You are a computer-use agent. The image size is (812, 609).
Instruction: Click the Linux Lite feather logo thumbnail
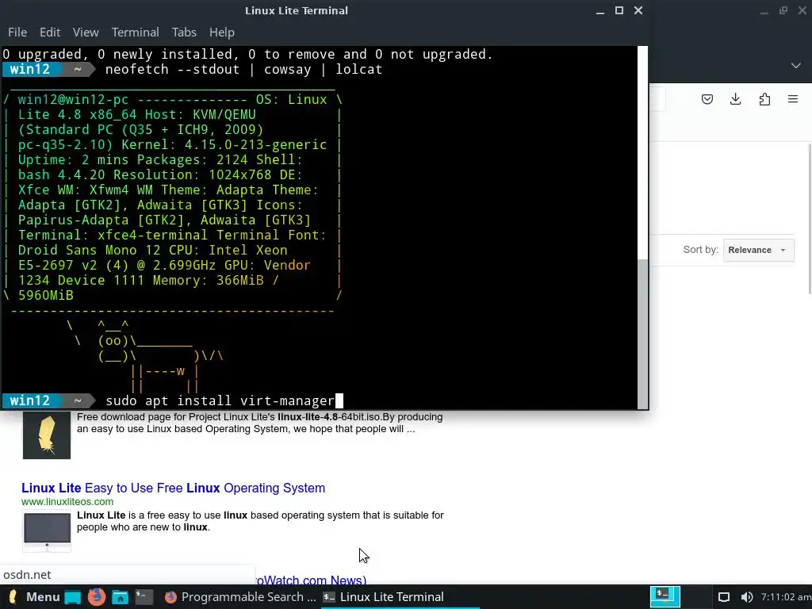pos(47,435)
